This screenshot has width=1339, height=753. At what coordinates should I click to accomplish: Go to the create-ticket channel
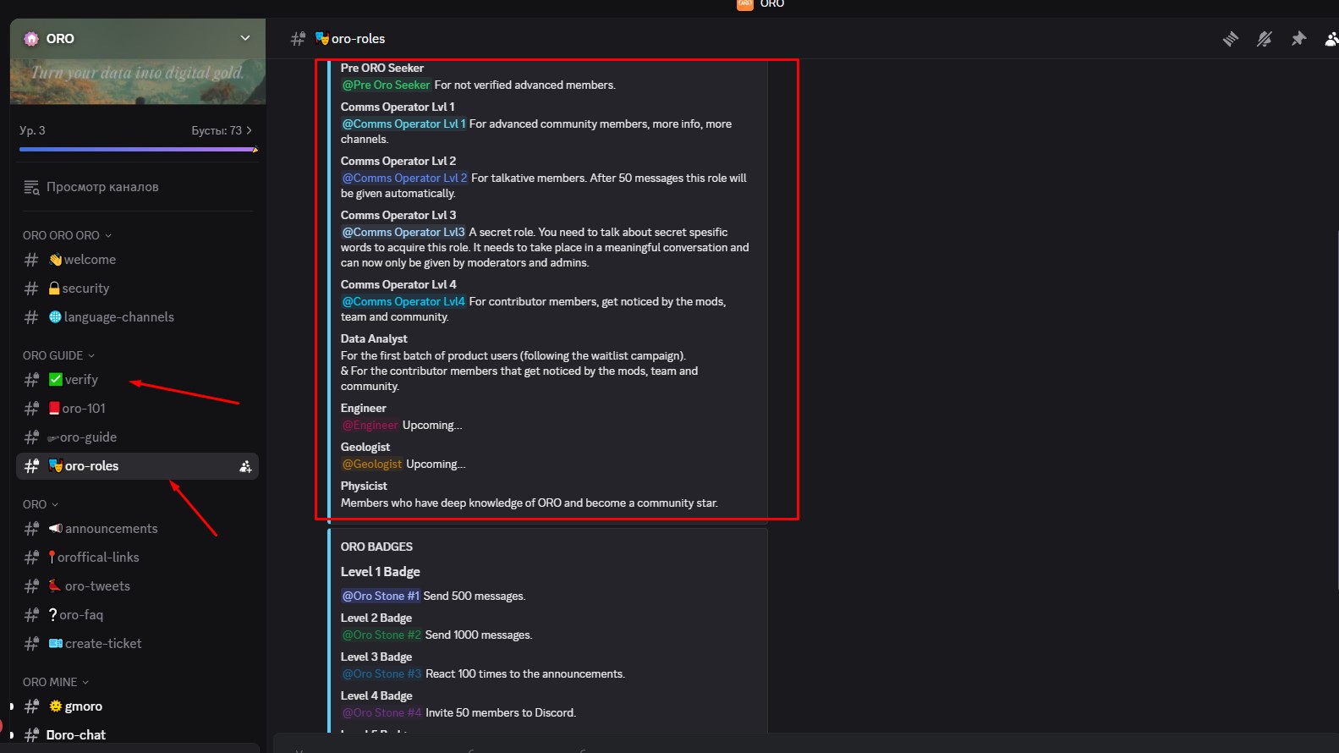click(103, 644)
